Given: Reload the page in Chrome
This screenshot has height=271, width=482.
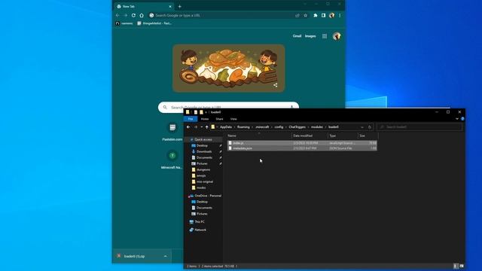Looking at the screenshot, I should (133, 15).
